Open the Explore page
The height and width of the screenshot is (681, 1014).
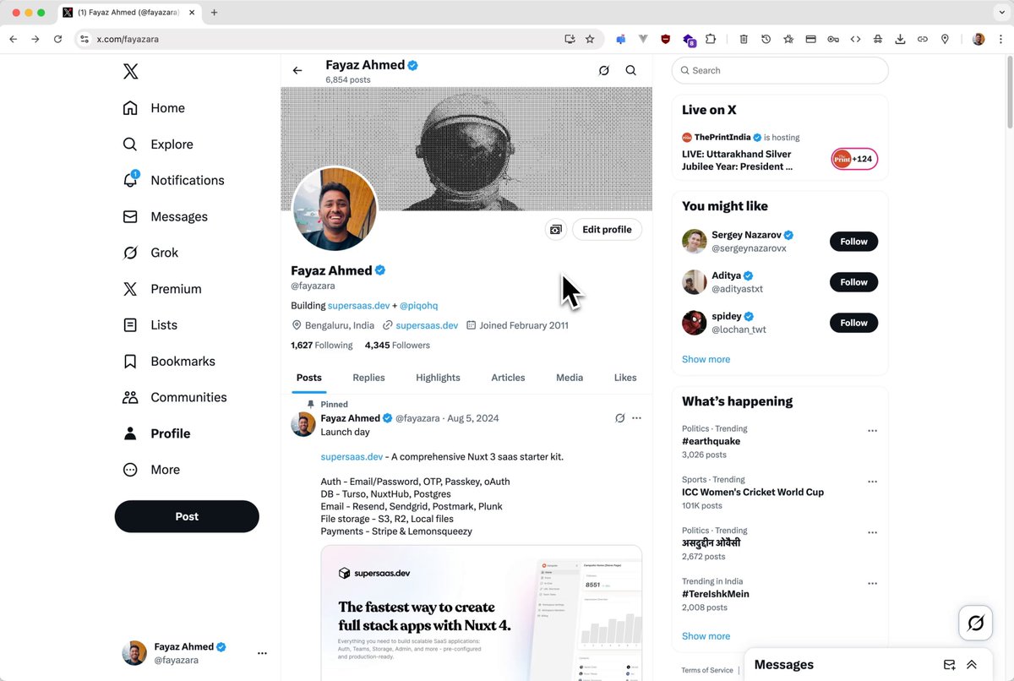pyautogui.click(x=158, y=144)
